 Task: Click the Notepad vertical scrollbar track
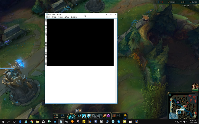116,61
